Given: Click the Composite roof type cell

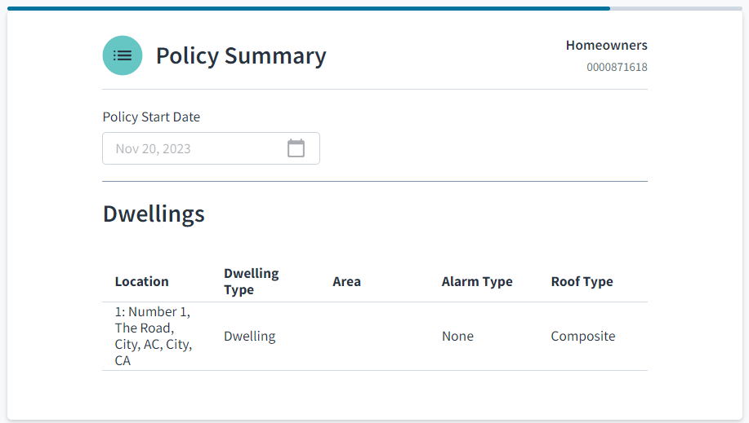Looking at the screenshot, I should 582,337.
